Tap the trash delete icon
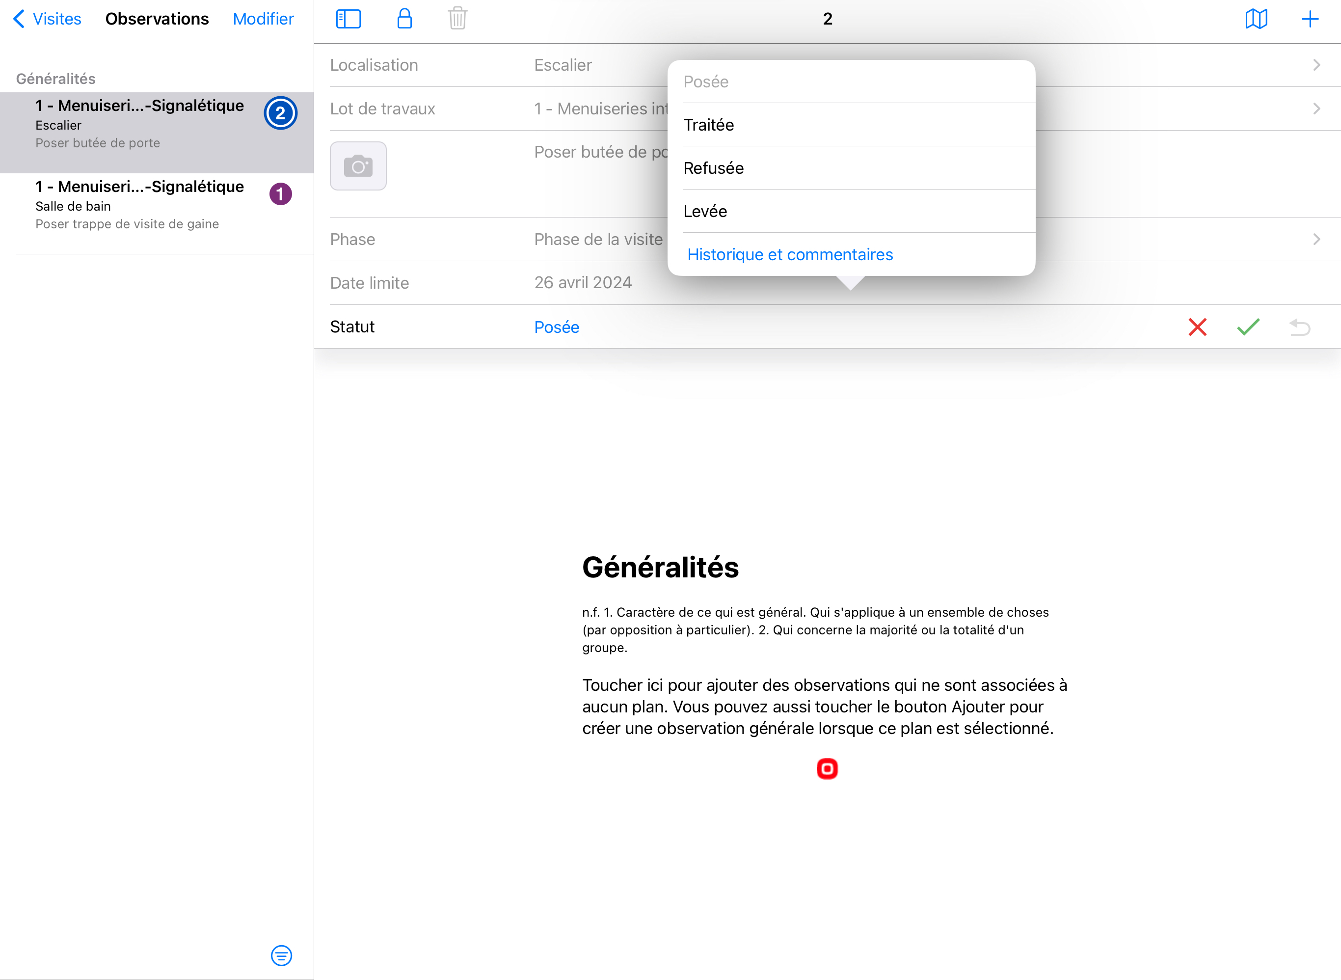 [x=457, y=19]
